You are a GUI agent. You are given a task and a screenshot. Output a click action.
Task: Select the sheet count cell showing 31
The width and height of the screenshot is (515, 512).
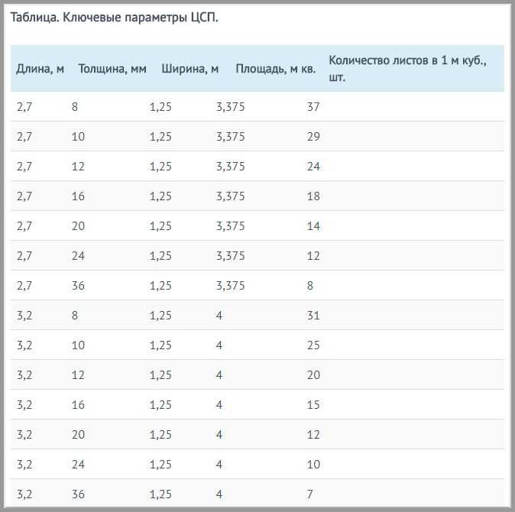[313, 316]
